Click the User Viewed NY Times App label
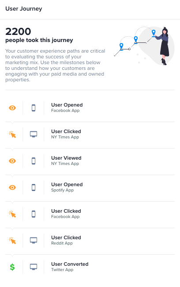 (x=66, y=161)
